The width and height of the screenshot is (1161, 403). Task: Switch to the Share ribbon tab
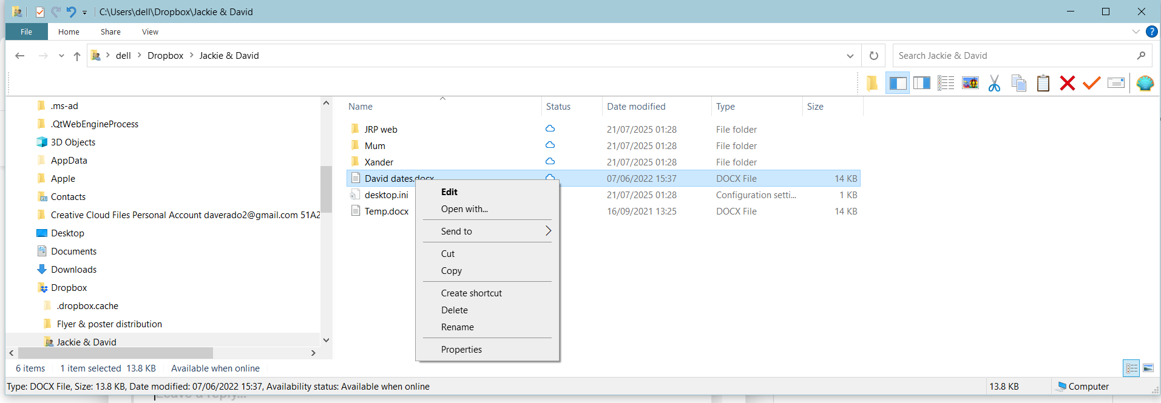point(110,32)
